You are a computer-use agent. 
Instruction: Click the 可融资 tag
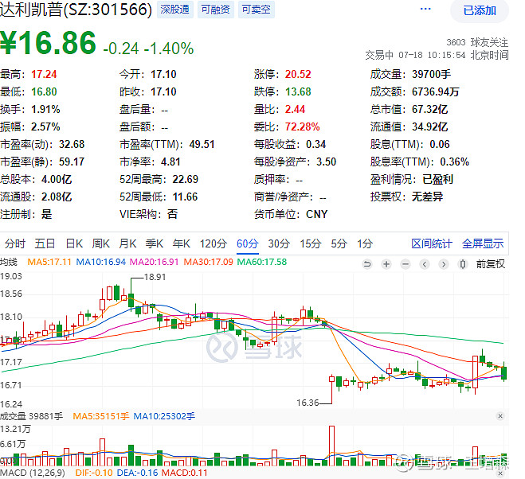(216, 9)
